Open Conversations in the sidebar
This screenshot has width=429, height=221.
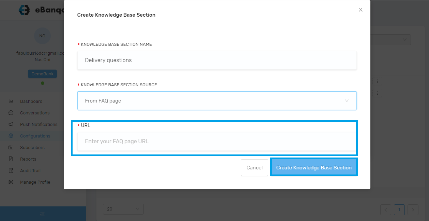click(x=35, y=113)
